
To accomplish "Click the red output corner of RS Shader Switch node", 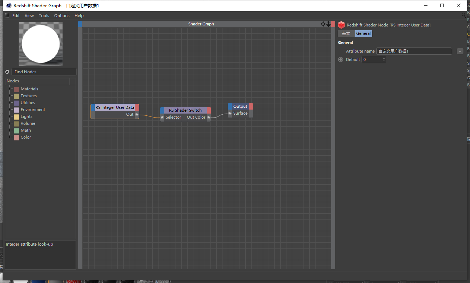I will [209, 110].
